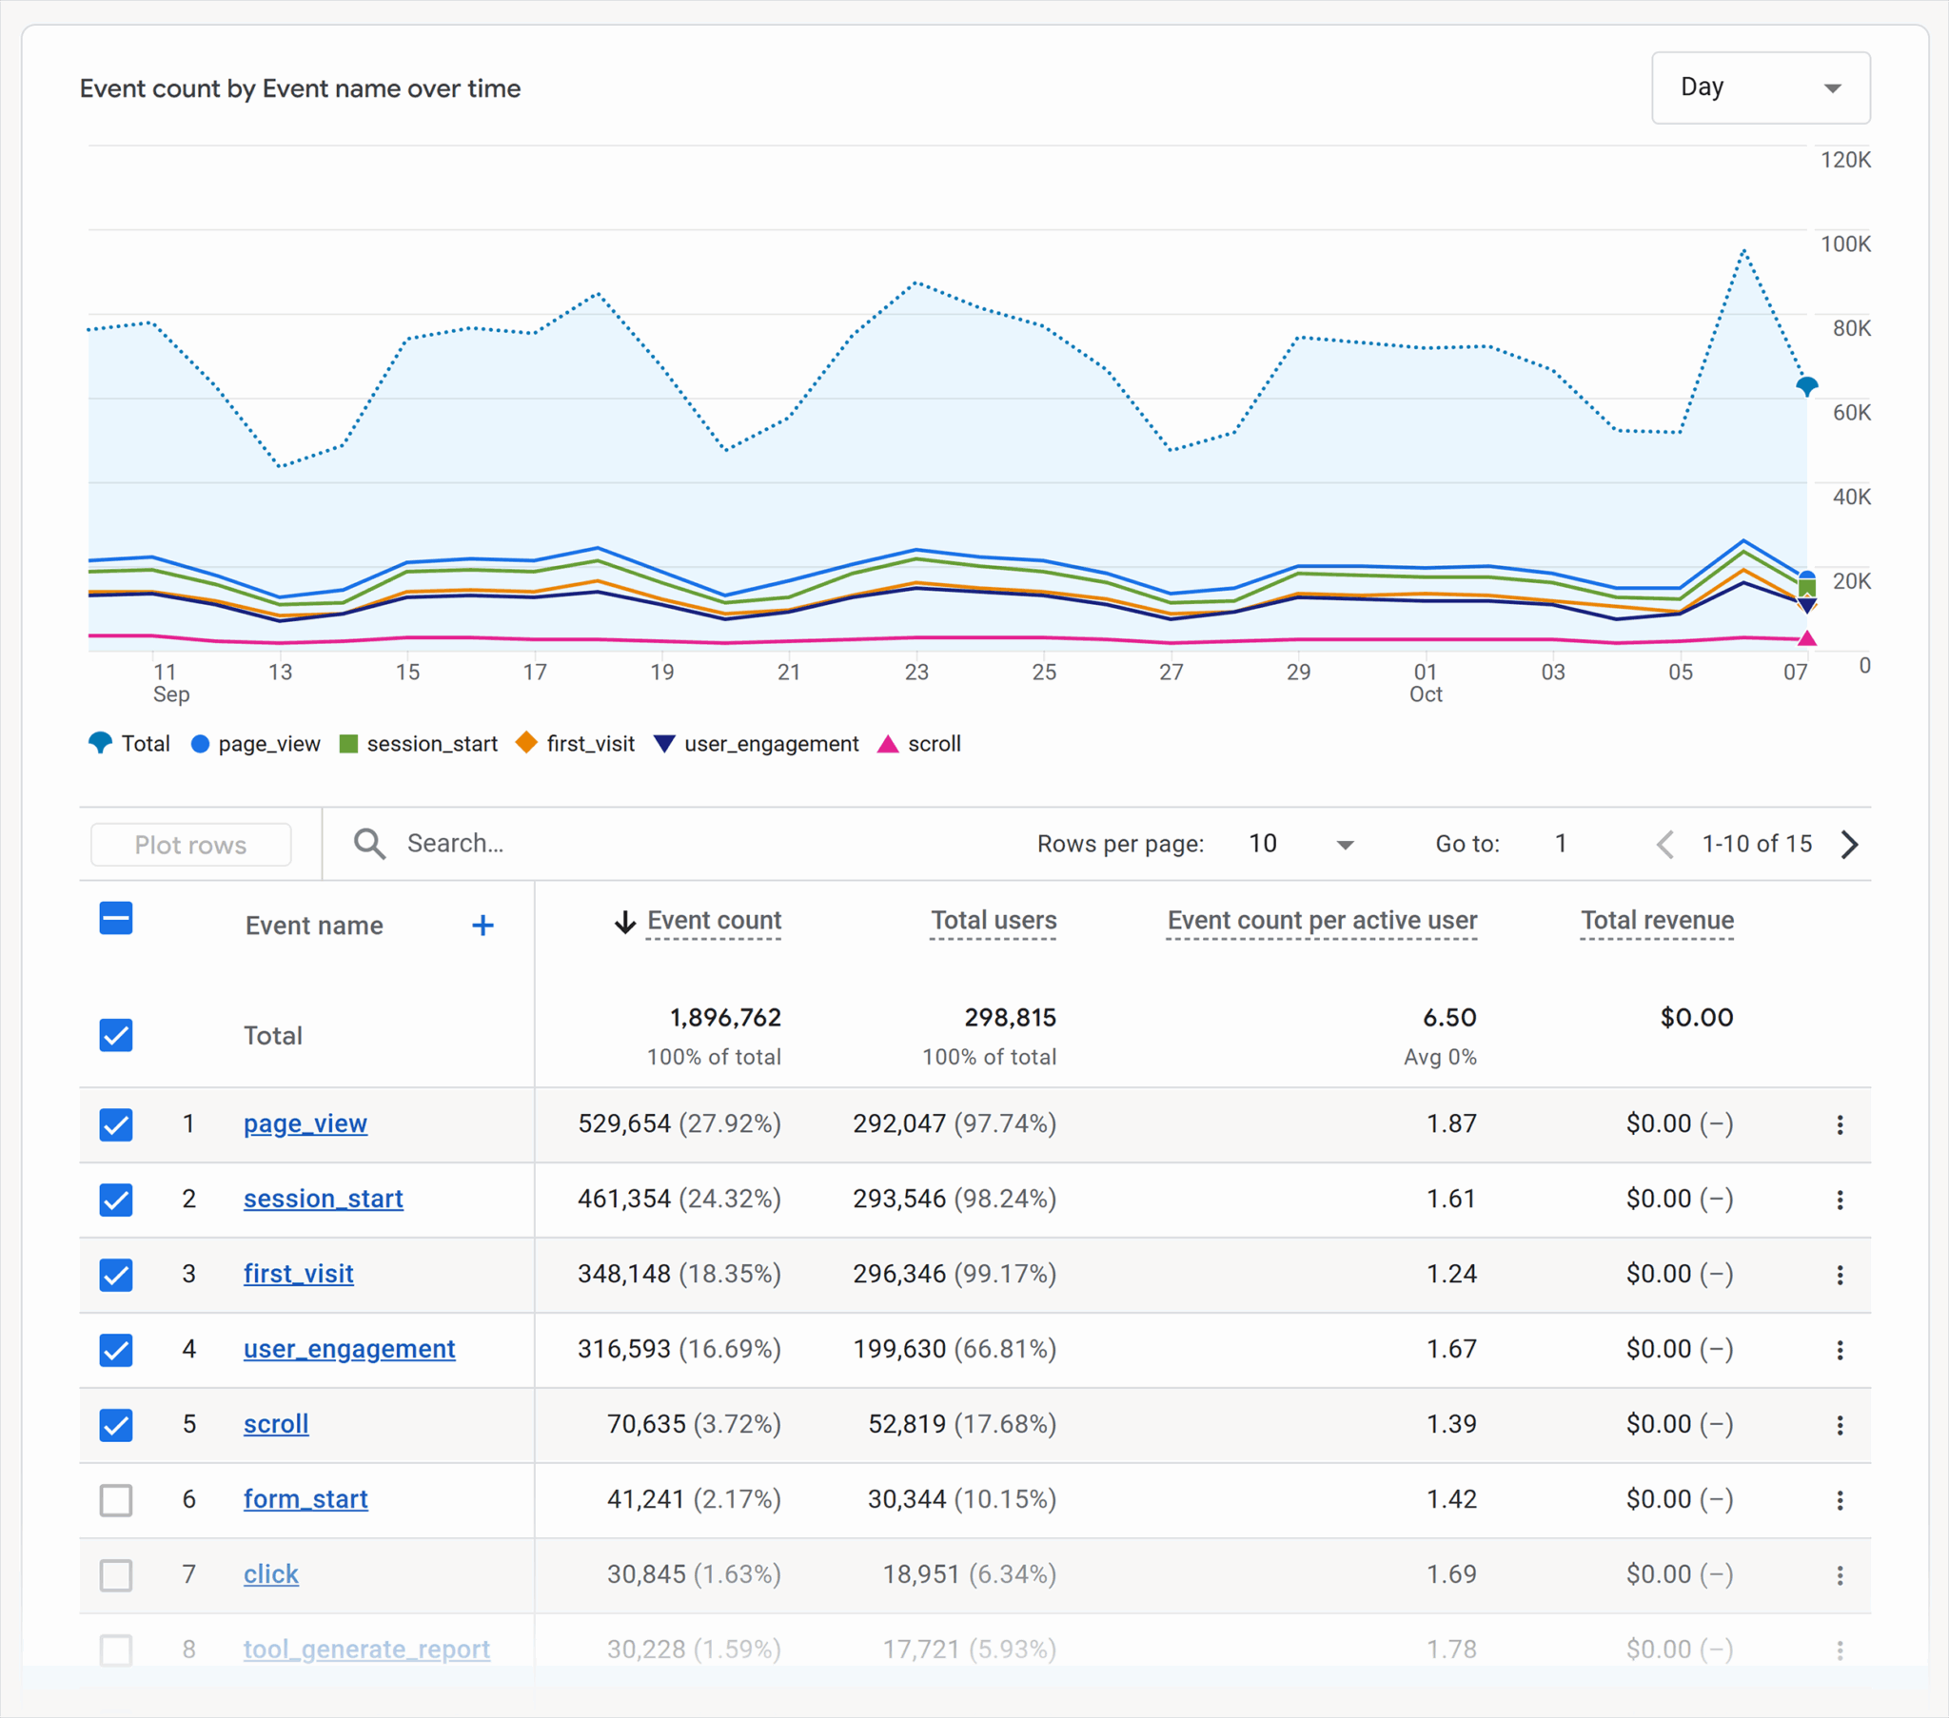Click the first_visit legend diamond
This screenshot has width=1949, height=1718.
tap(526, 743)
